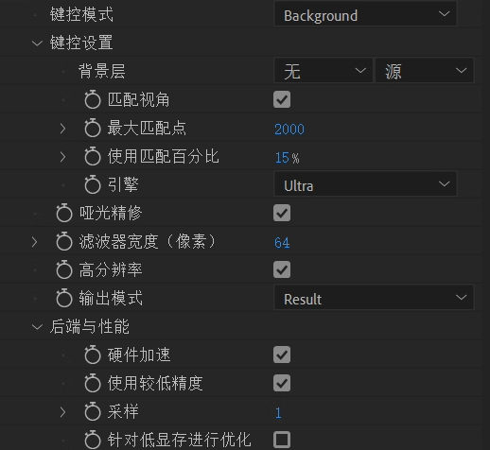This screenshot has height=450, width=490.
Task: Enable keyframe stopwatch for 引擎
Action: [93, 184]
